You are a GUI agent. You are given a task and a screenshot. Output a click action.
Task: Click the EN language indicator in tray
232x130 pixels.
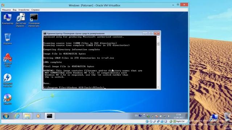(x=136, y=116)
